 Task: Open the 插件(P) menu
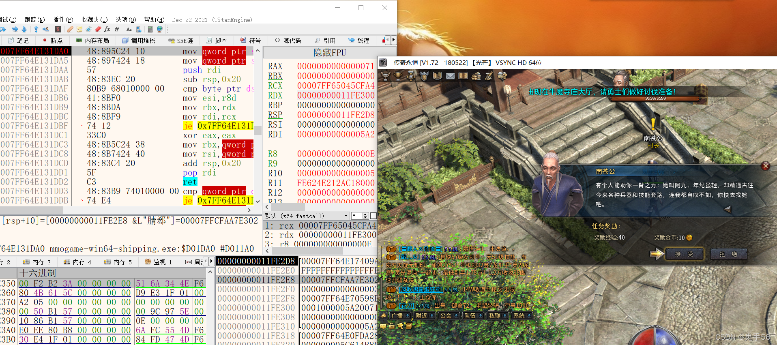(63, 19)
